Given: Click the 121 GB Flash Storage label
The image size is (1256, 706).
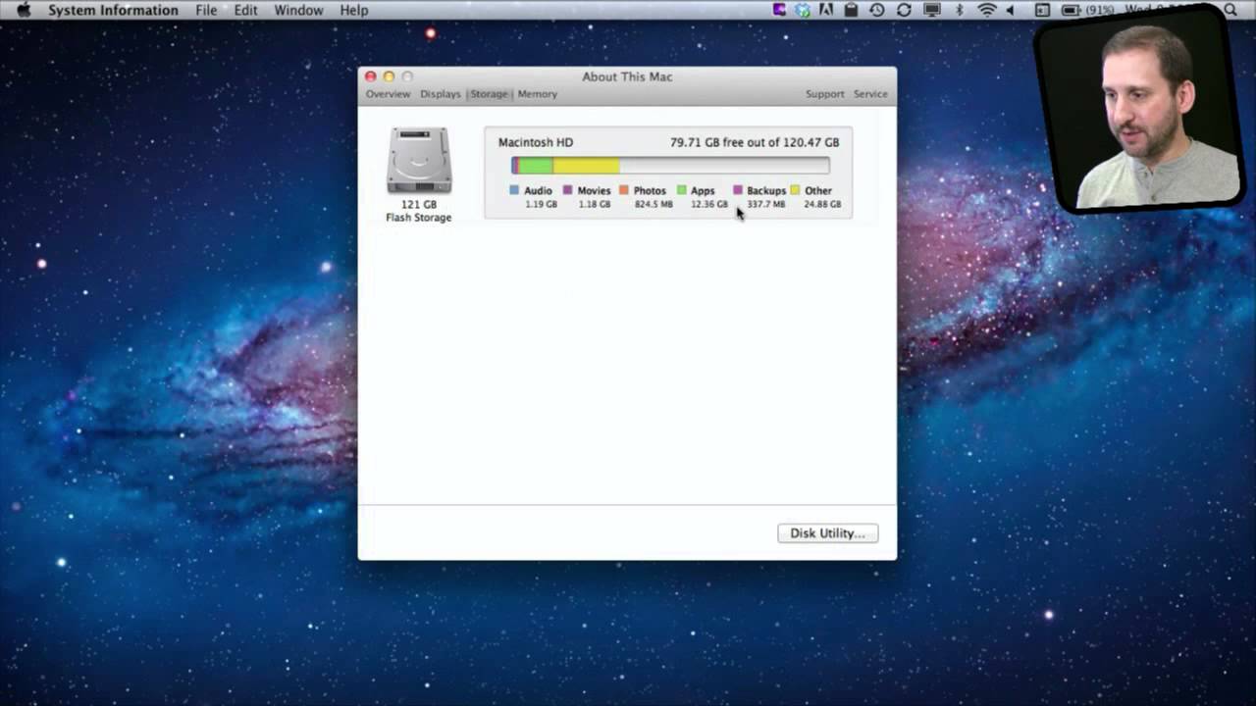Looking at the screenshot, I should [x=419, y=211].
